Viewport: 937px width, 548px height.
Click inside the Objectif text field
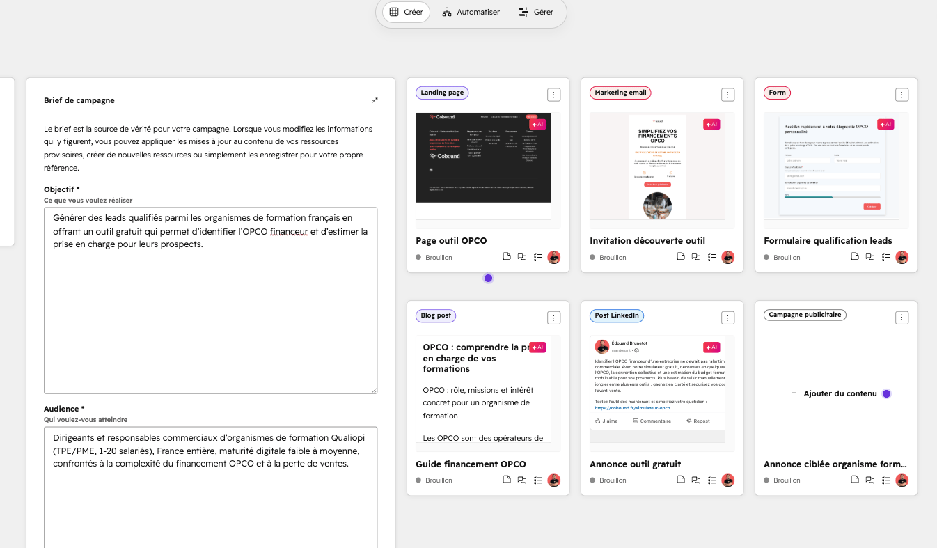point(211,299)
